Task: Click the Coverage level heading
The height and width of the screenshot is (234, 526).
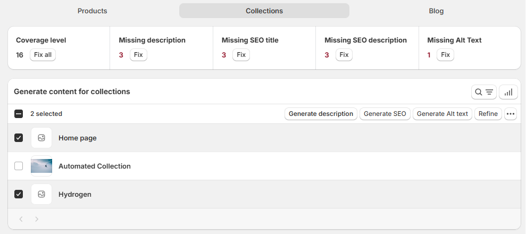Action: 41,40
